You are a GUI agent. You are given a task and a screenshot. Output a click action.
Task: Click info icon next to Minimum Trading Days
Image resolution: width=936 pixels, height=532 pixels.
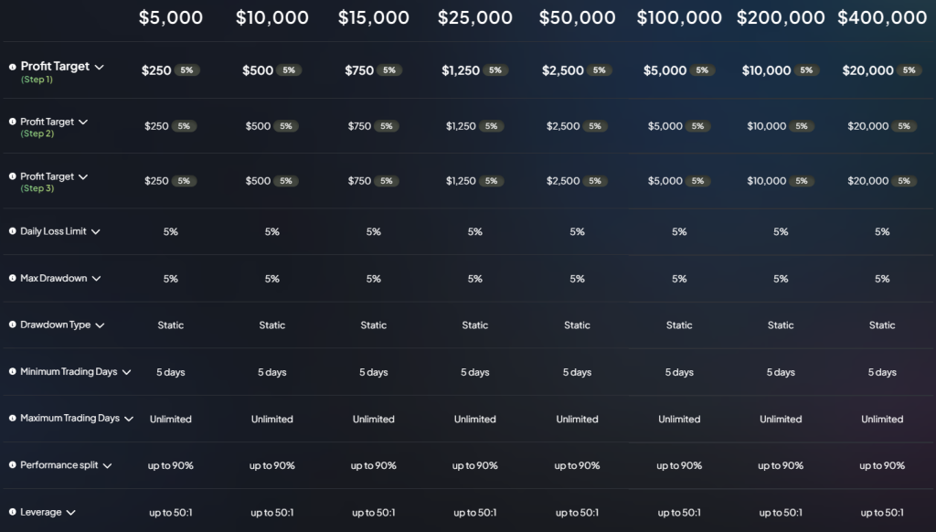13,371
